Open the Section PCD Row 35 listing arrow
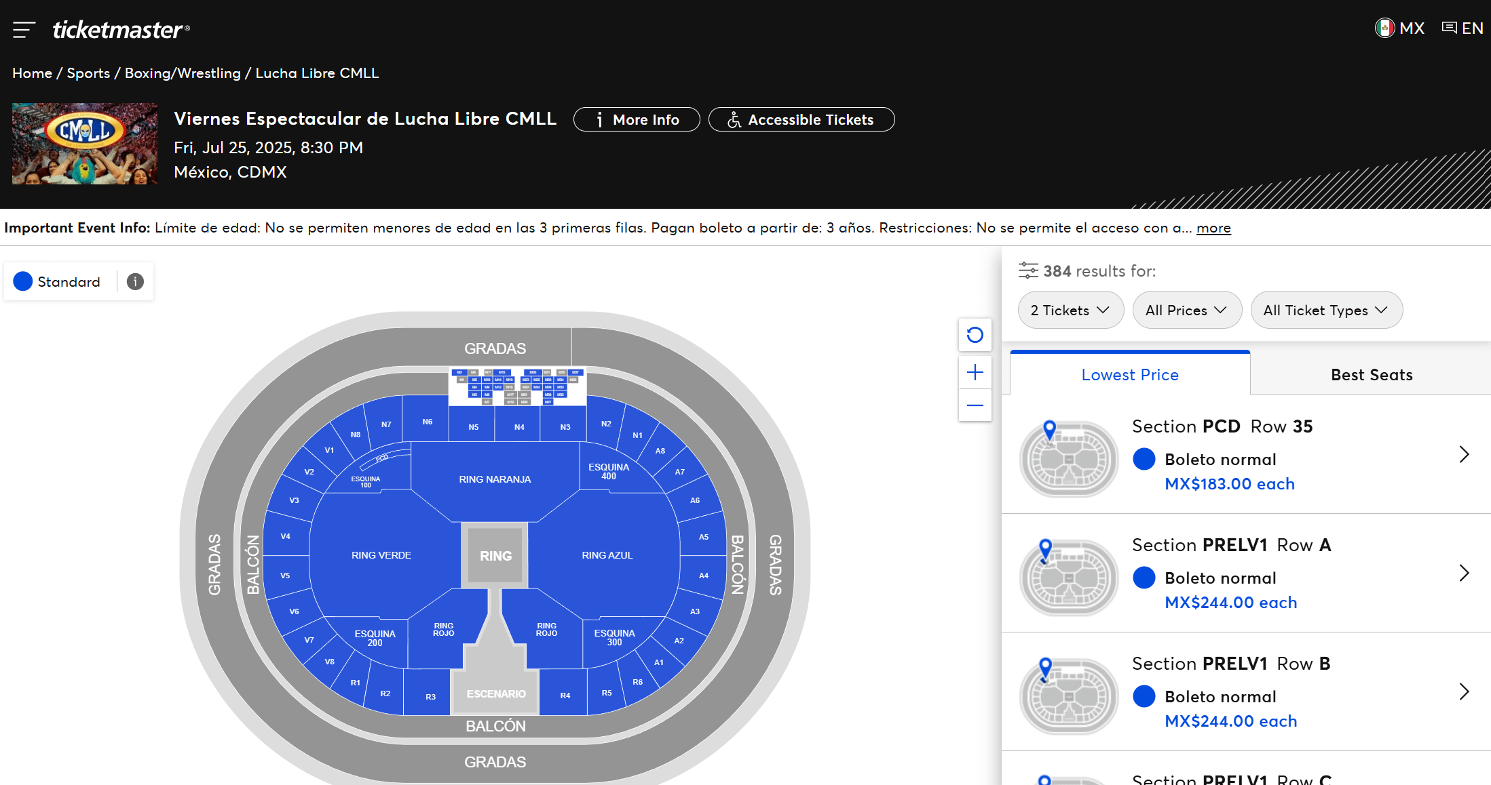This screenshot has height=785, width=1491. 1464,454
